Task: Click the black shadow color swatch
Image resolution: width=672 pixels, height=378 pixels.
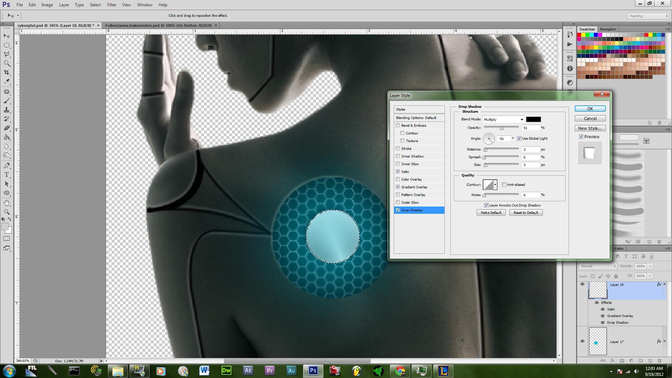Action: (x=533, y=119)
